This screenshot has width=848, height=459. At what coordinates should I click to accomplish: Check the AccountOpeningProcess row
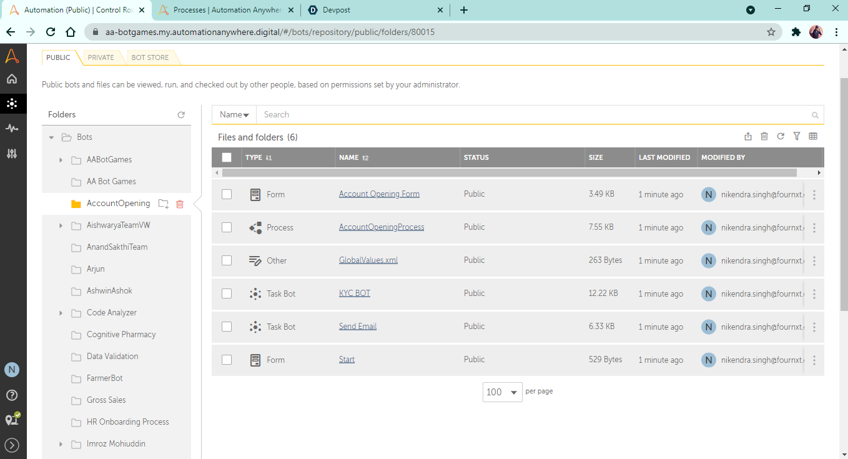(227, 227)
